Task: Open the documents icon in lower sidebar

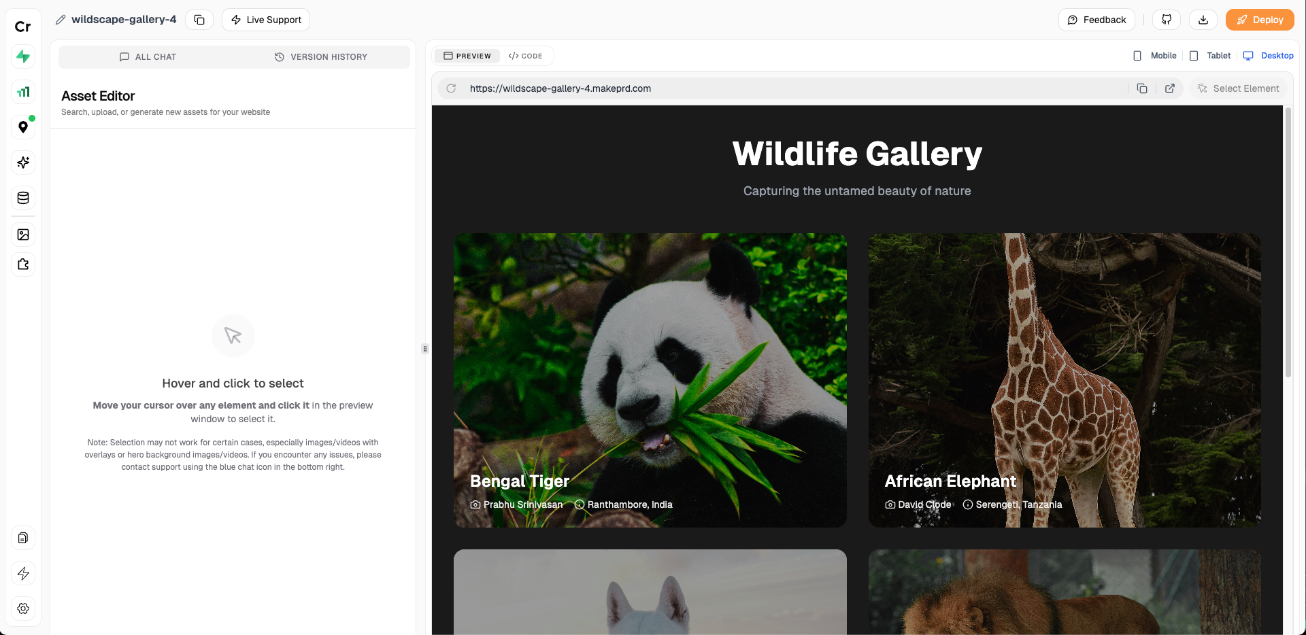Action: tap(23, 538)
